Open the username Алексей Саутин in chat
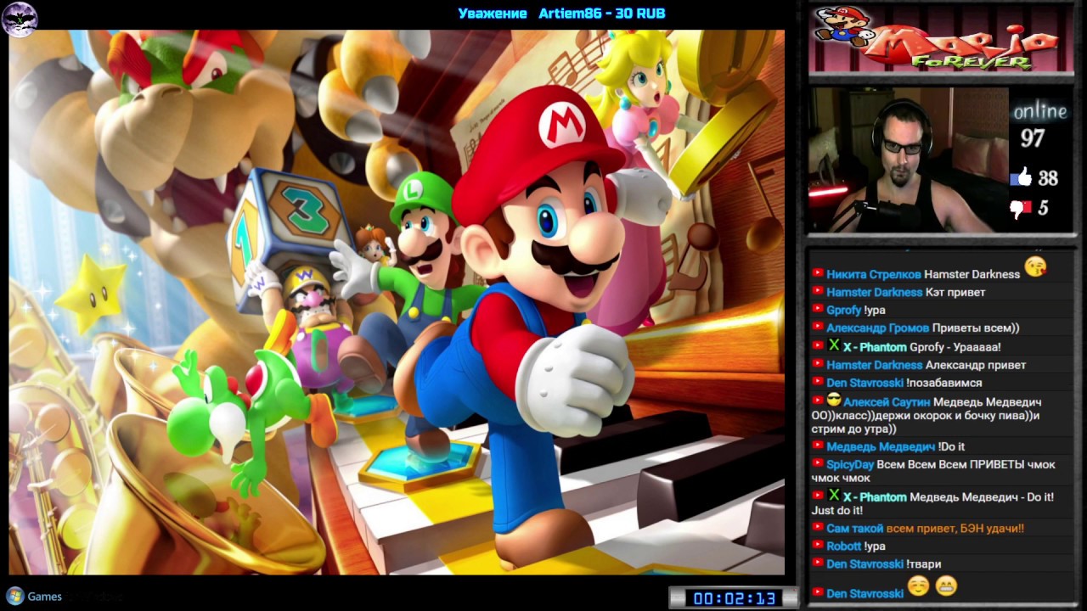The width and height of the screenshot is (1087, 611). pyautogui.click(x=887, y=401)
